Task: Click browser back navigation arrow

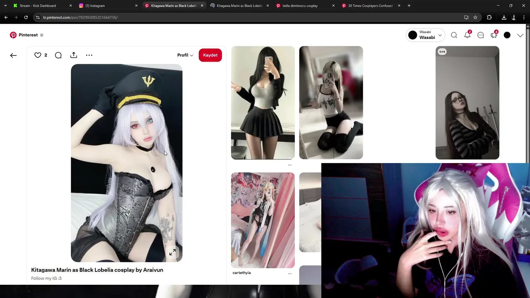Action: [6, 17]
